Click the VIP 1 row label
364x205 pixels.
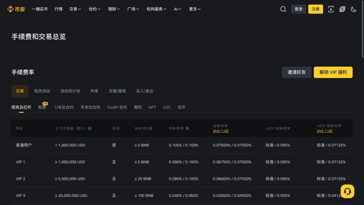click(20, 162)
